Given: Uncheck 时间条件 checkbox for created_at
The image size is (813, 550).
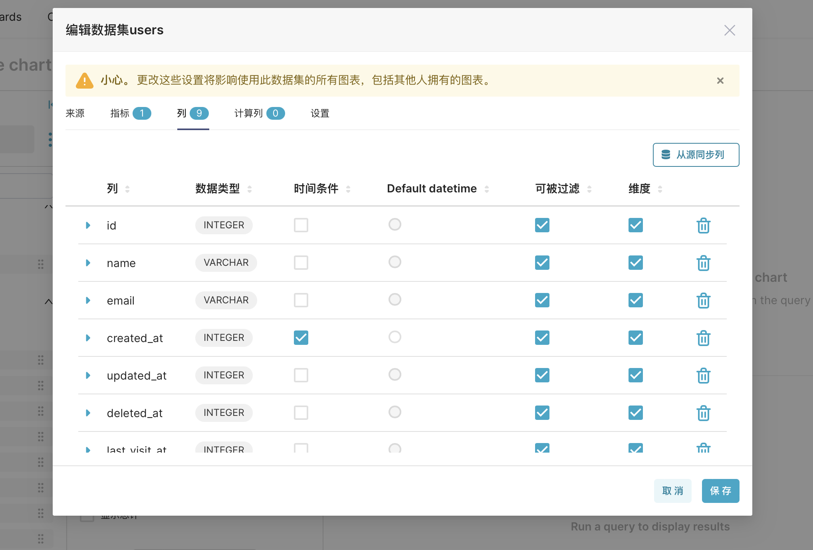Looking at the screenshot, I should tap(301, 338).
